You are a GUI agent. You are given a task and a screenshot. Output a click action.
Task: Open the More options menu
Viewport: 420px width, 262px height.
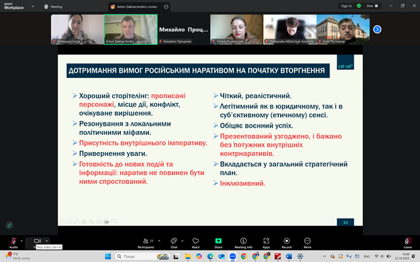point(308,241)
